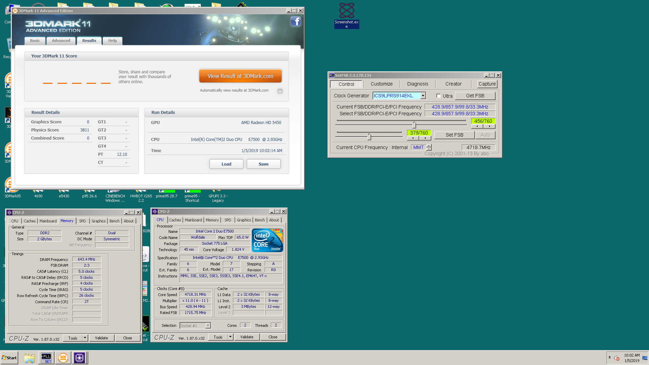649x365 pixels.
Task: Switch to CPU-Z taskbar icon
Action: coord(79,358)
